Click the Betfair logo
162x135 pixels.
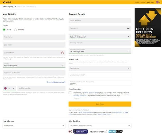pyautogui.click(x=7, y=2)
